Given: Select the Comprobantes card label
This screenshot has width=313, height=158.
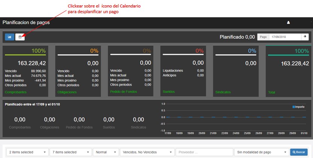Looking at the screenshot, I should tap(16, 92).
